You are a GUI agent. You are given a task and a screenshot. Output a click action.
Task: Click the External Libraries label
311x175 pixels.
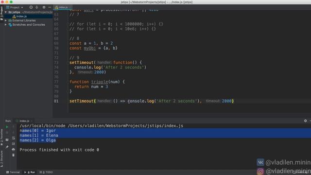pyautogui.click(x=24, y=20)
